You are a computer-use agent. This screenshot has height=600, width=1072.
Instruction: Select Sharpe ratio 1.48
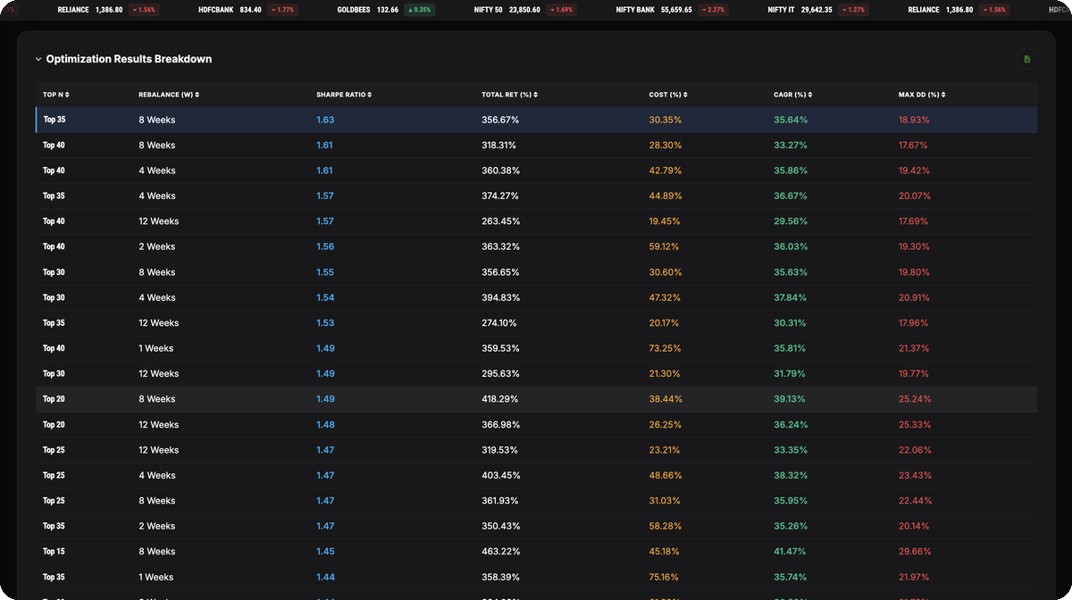325,425
